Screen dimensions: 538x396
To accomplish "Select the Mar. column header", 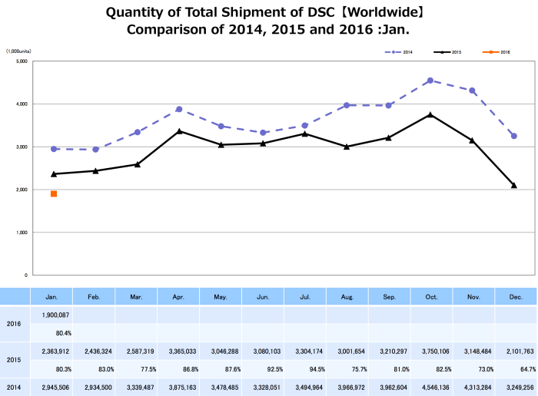I will pos(136,297).
